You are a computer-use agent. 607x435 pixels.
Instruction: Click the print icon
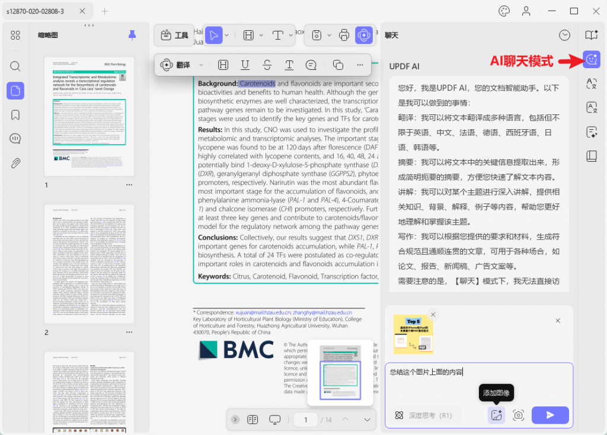point(344,35)
